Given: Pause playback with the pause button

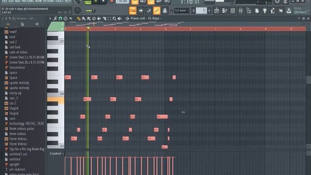Looking at the screenshot, I should coord(96,2).
